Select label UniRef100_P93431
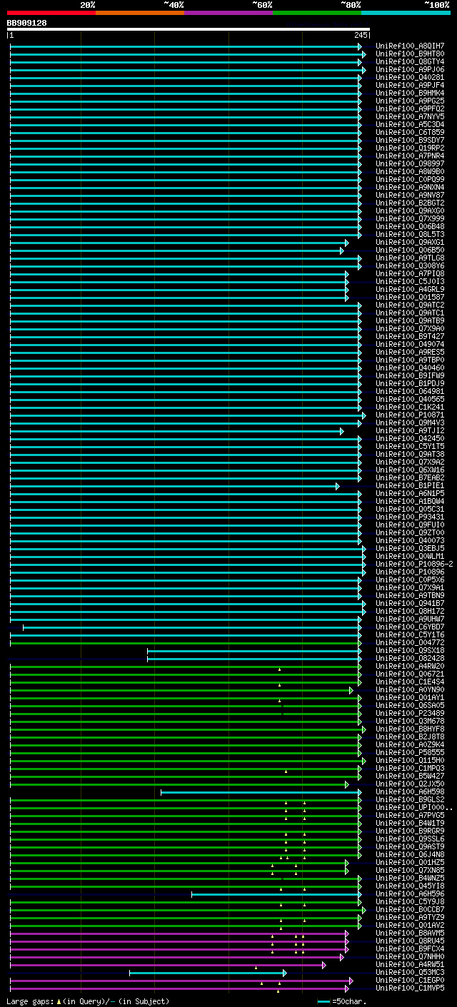 click(x=410, y=517)
